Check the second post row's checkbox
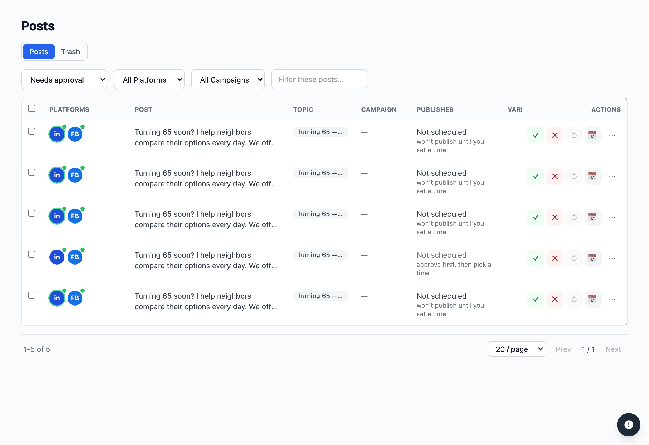649x445 pixels. (x=32, y=172)
